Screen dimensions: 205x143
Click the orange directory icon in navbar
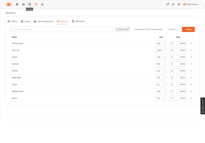click(x=36, y=4)
